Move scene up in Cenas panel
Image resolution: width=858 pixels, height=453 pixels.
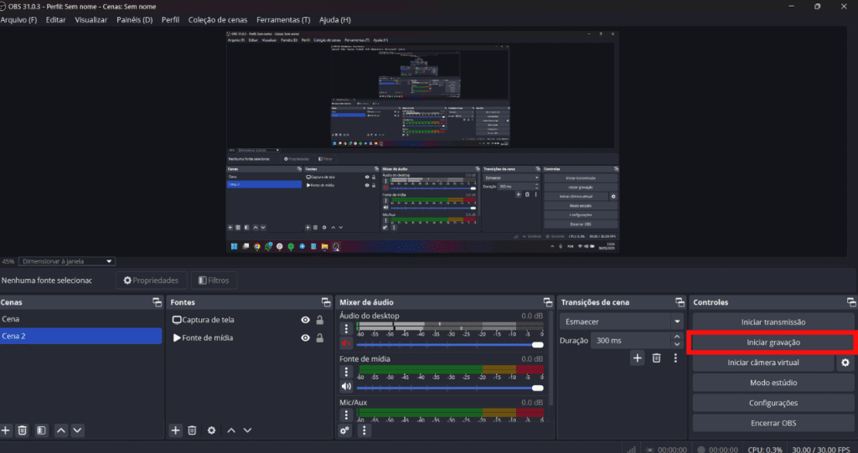tap(60, 430)
